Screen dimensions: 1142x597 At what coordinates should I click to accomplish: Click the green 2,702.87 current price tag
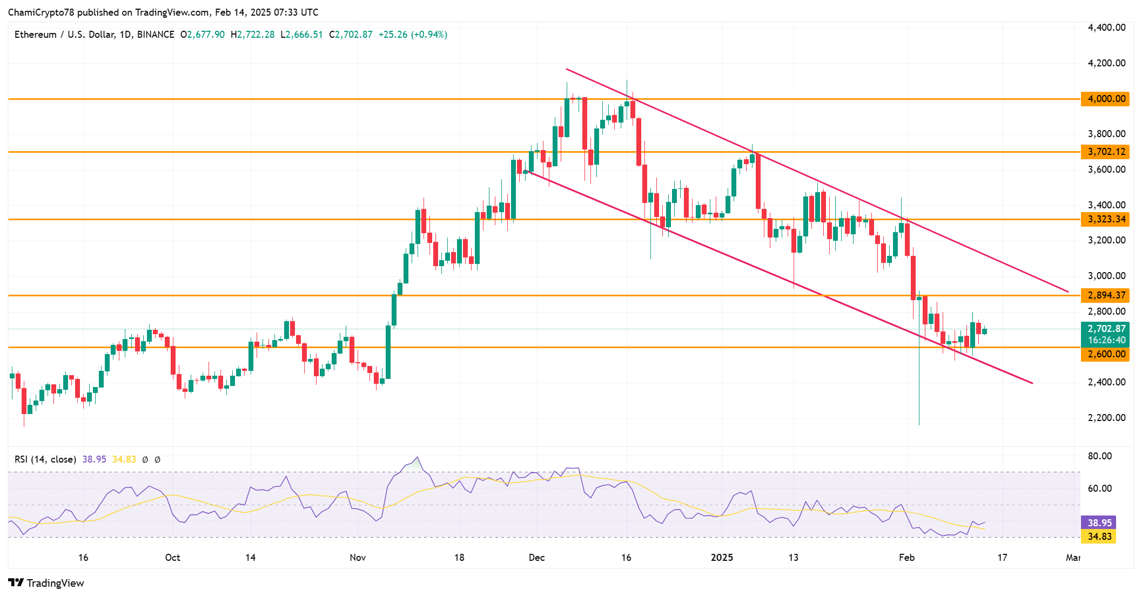pos(1105,328)
